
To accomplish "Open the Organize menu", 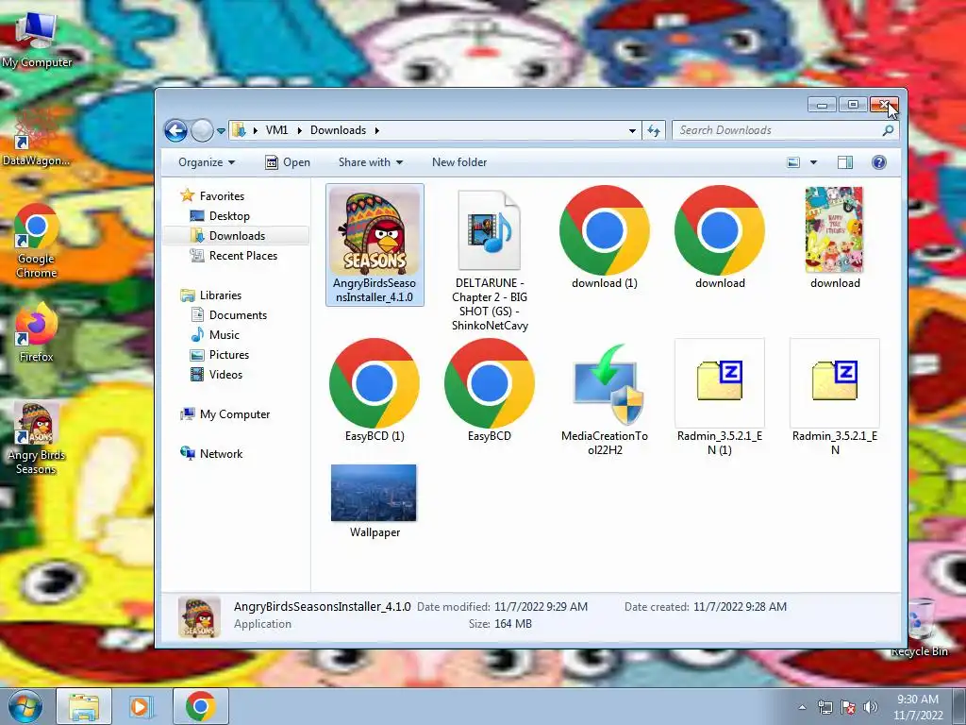I will click(207, 162).
